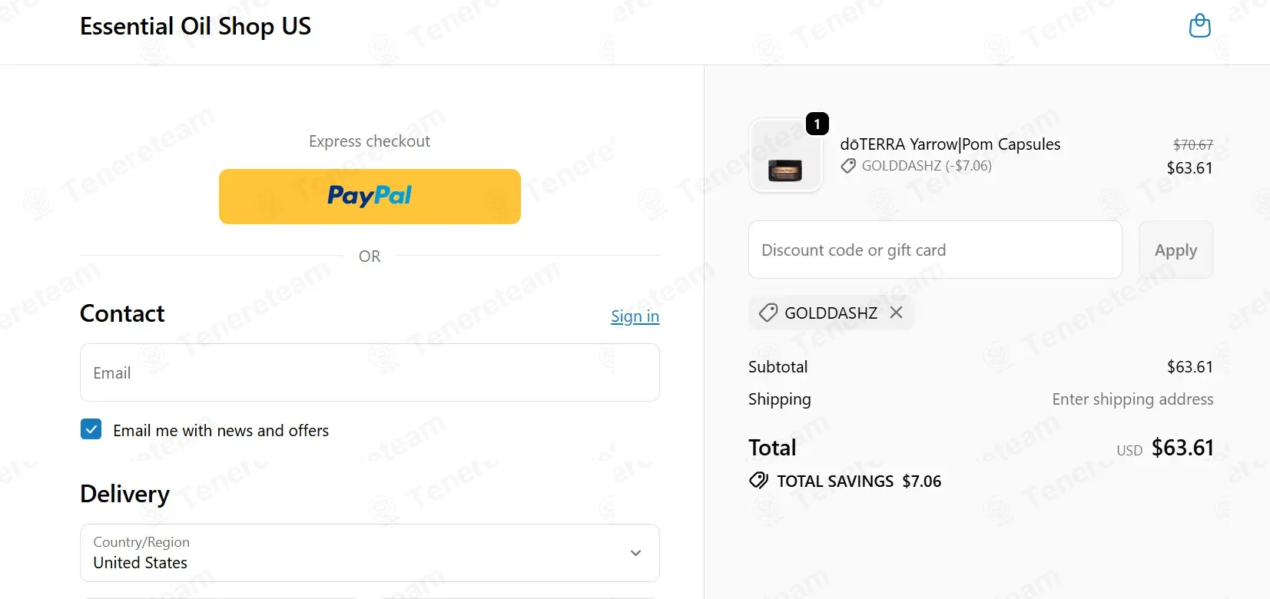Uncheck the news and offers checkbox

(x=91, y=429)
